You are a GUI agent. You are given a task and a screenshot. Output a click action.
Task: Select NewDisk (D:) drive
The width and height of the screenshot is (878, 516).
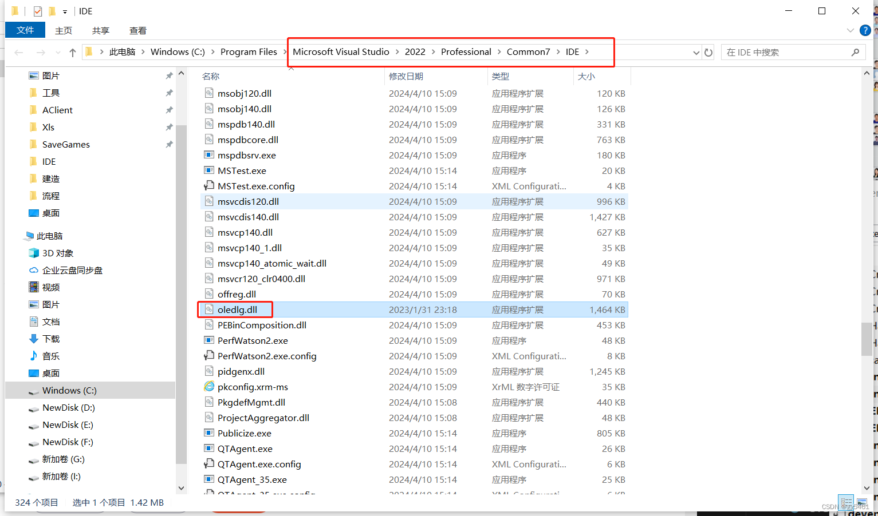68,407
